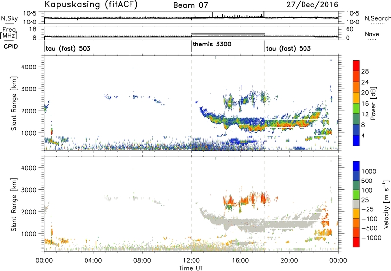Click the "16" value on power colorbar
The height and width of the screenshot is (271, 391).
pyautogui.click(x=365, y=104)
